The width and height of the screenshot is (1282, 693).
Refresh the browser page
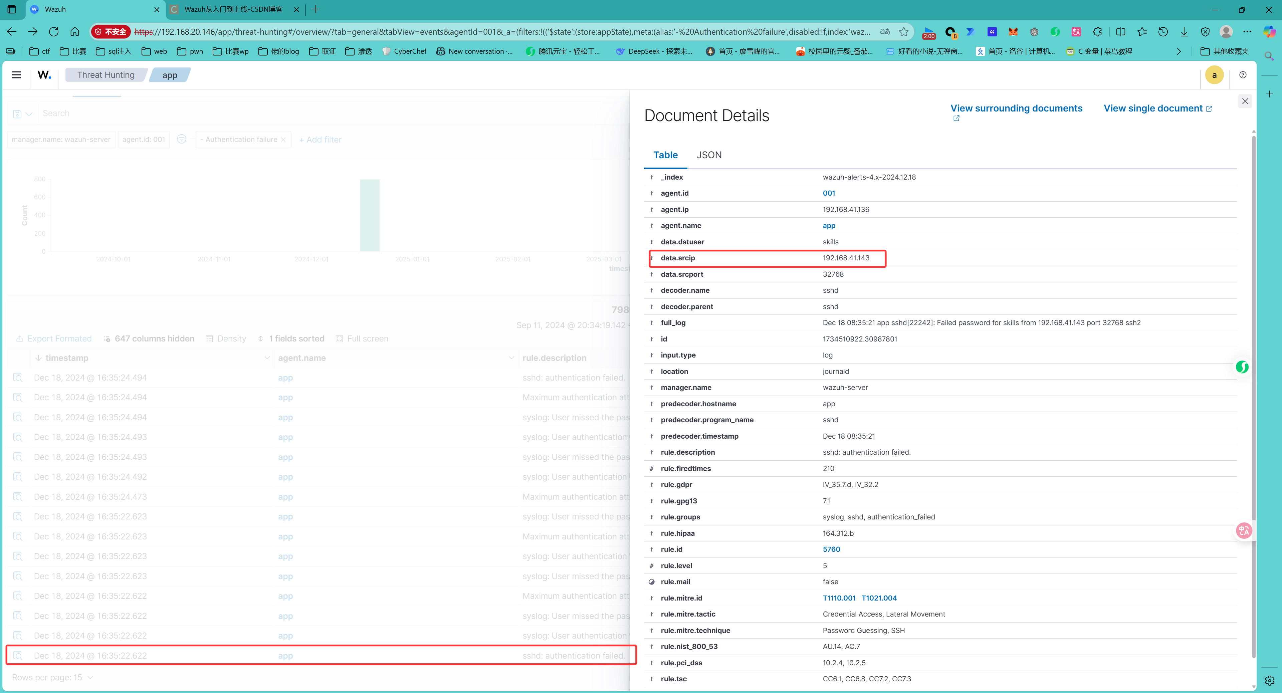click(x=54, y=32)
